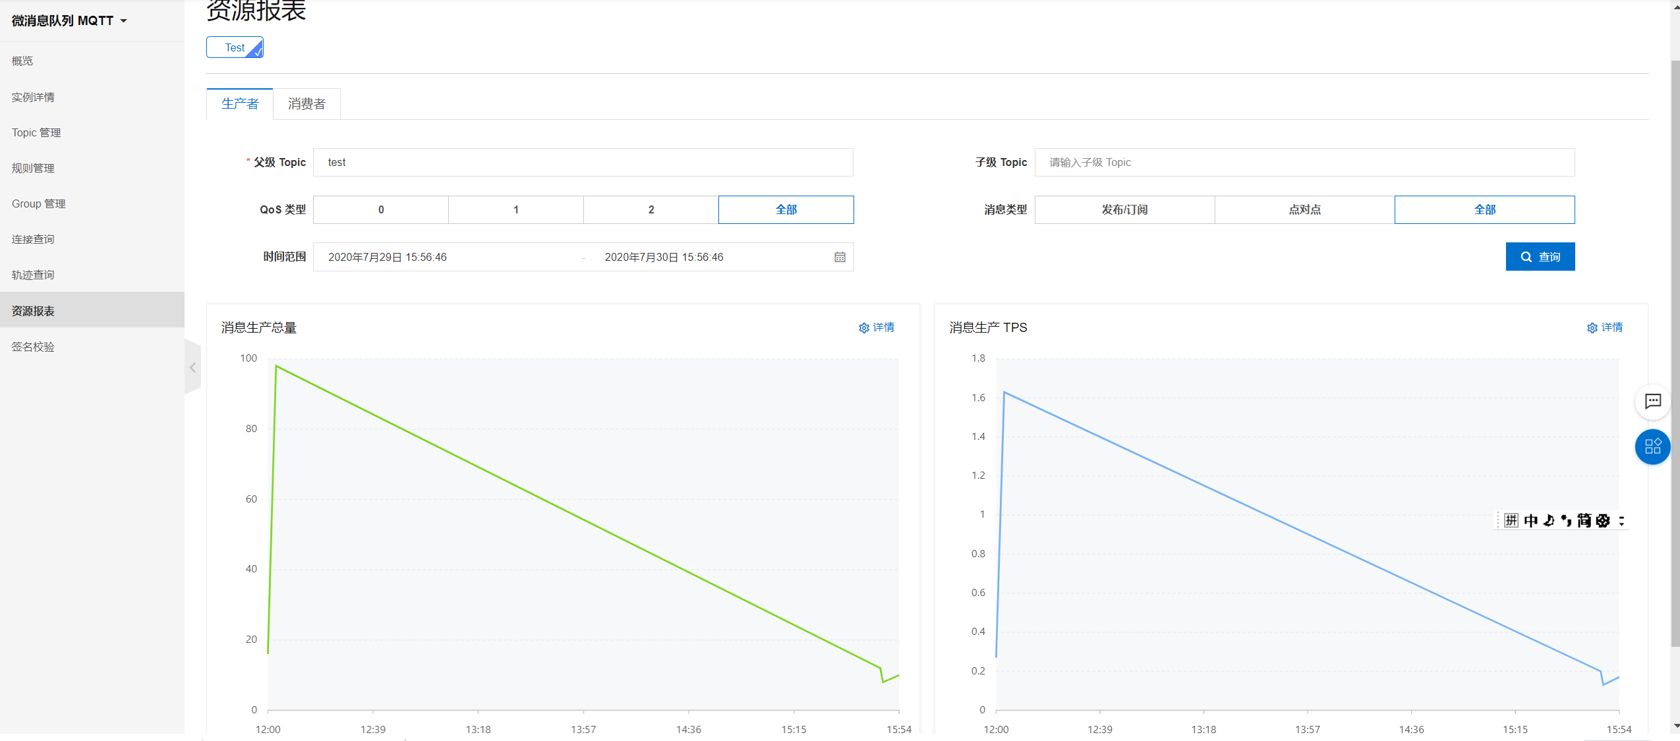Select 点对点 message type
Screen dimensions: 1680x741
1304,209
